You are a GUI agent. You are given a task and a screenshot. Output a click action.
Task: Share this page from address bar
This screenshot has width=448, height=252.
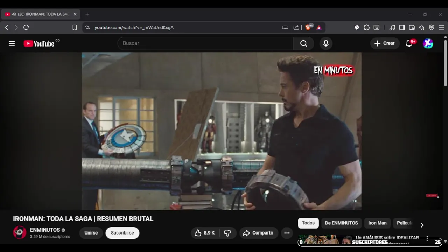click(296, 27)
